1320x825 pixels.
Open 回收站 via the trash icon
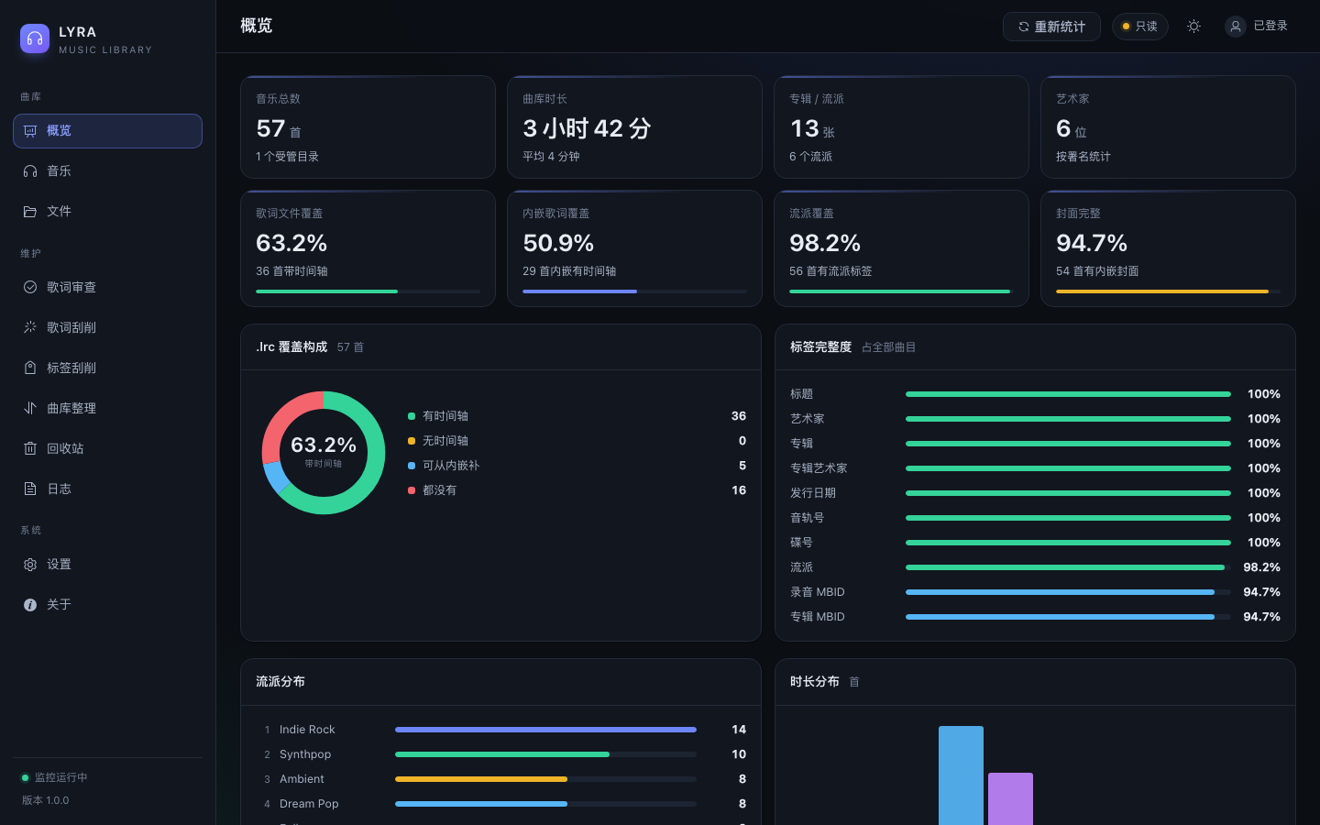30,448
